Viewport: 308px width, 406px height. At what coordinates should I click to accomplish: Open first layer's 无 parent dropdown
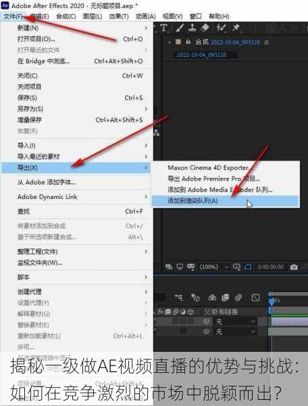click(x=236, y=322)
